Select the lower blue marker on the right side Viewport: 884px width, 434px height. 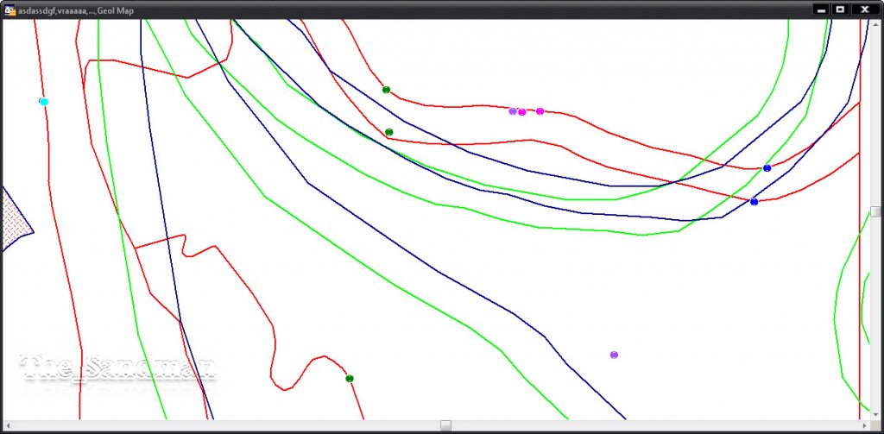[754, 202]
